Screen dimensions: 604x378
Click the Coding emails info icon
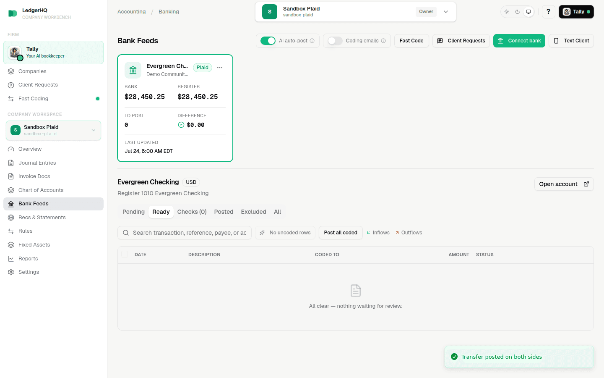click(x=383, y=41)
